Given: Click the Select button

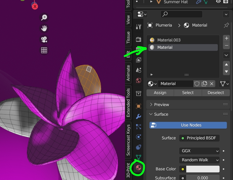Looking at the screenshot, I should coord(188,93).
